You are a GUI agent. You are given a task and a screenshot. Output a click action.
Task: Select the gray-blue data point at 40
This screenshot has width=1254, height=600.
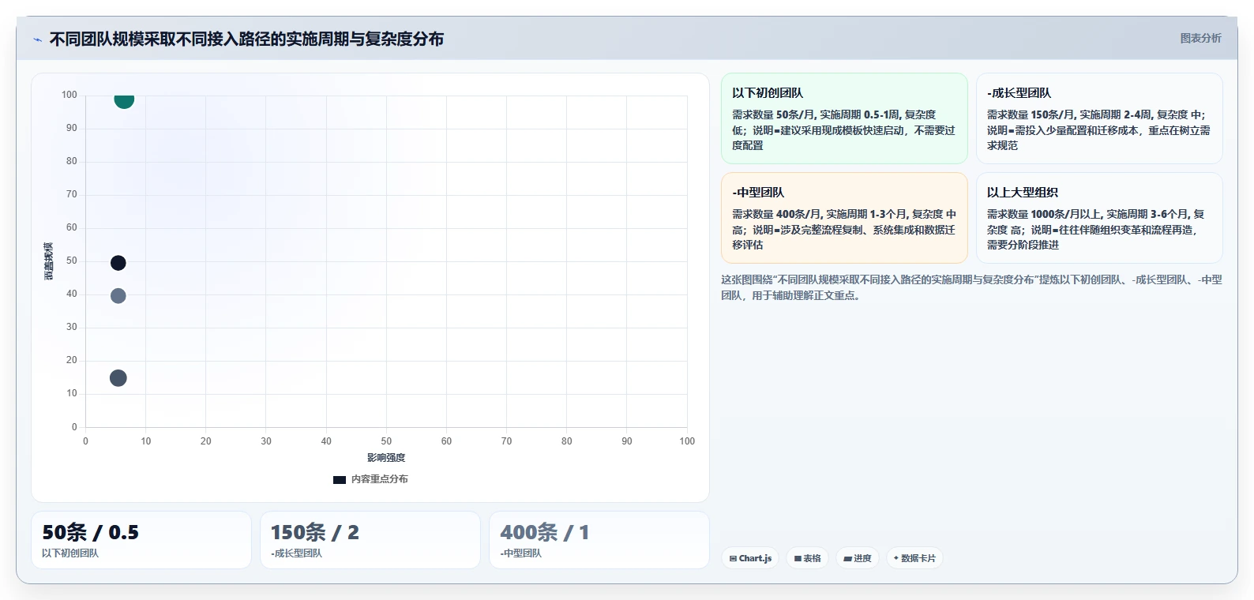118,296
